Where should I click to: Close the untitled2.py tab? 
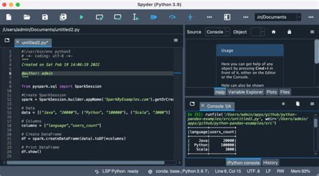[17, 42]
